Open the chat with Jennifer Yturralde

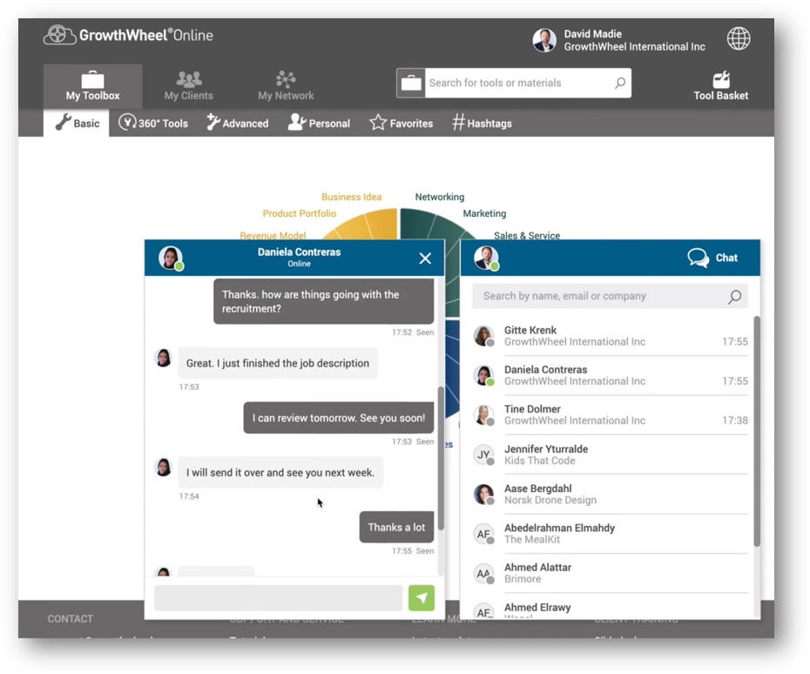tap(610, 455)
